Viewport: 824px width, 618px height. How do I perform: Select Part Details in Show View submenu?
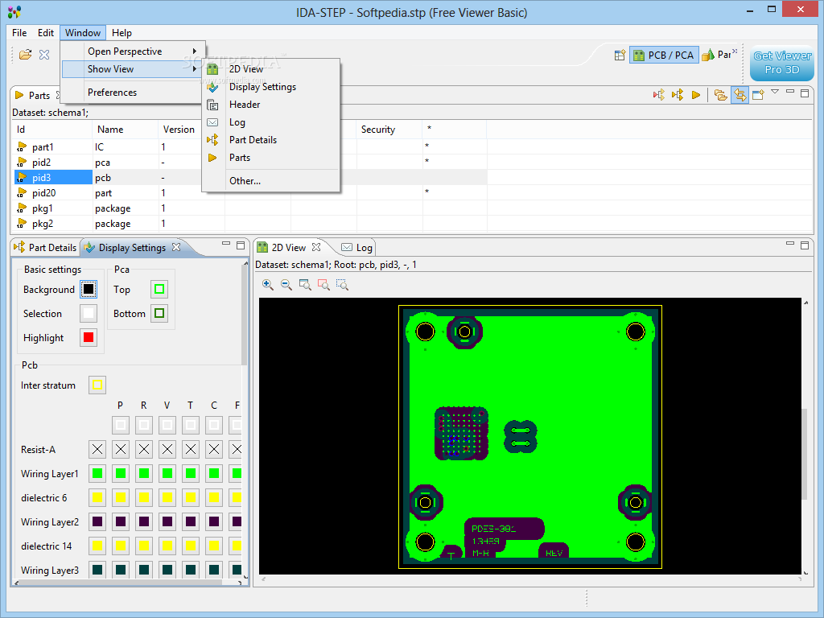(x=271, y=140)
